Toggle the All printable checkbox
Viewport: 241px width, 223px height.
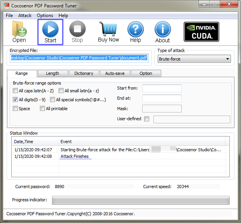(x=42, y=109)
